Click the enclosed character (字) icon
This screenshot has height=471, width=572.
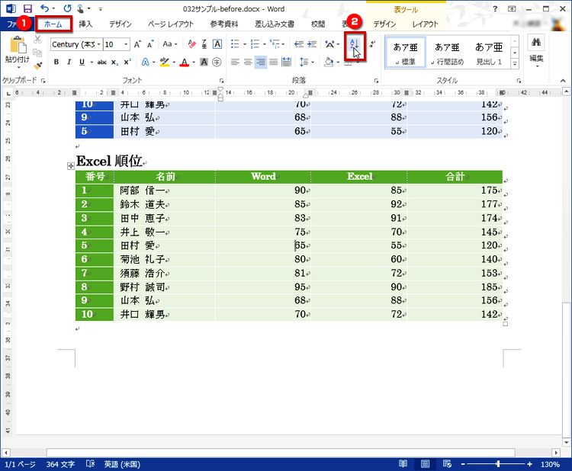pyautogui.click(x=217, y=62)
